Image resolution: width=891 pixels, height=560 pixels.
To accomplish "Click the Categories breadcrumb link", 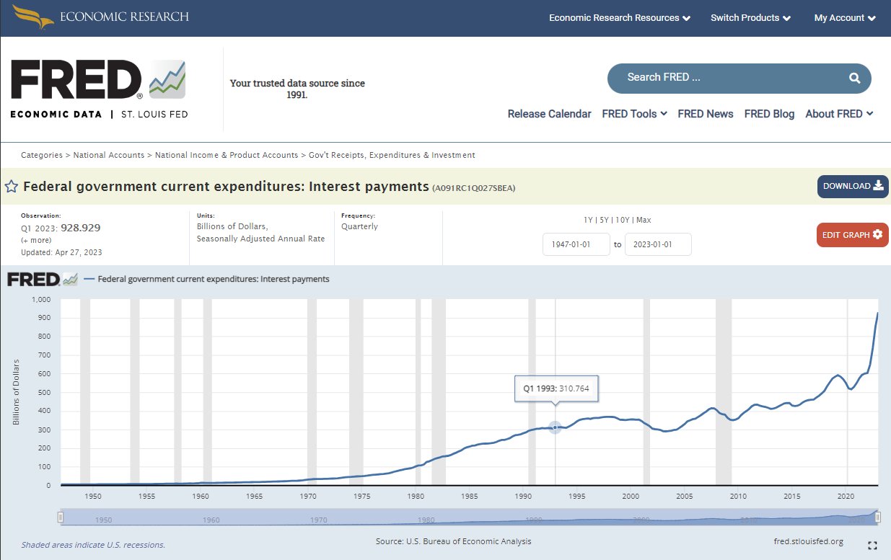I will click(41, 155).
